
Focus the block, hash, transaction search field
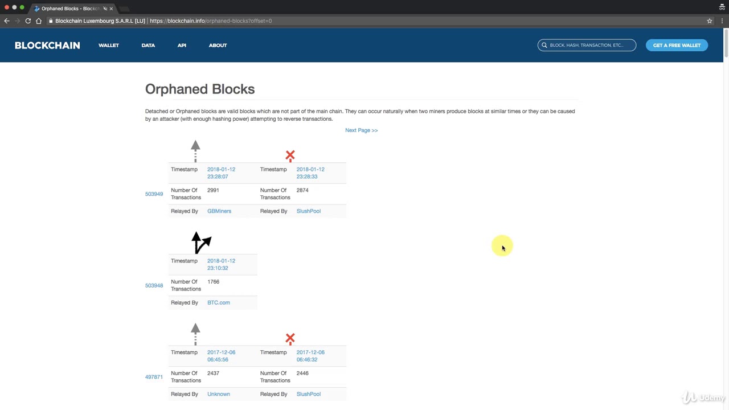587,45
